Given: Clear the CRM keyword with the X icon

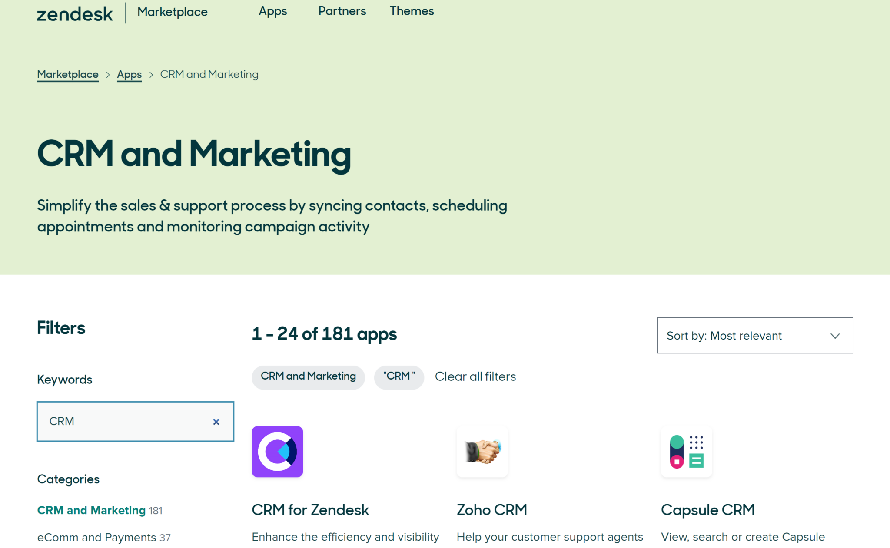Looking at the screenshot, I should (216, 422).
